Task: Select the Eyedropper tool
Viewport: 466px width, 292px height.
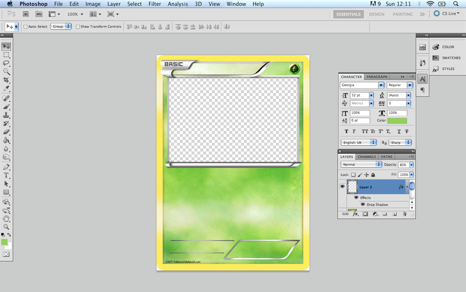Action: coord(6,88)
